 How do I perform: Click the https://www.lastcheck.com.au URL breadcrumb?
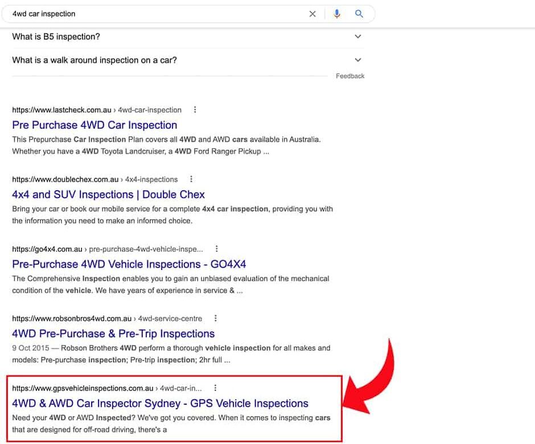pyautogui.click(x=61, y=110)
